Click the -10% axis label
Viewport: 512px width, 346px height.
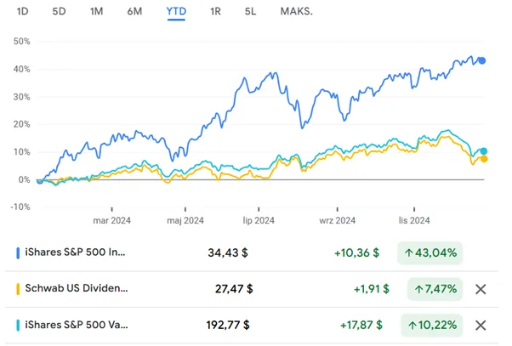tap(20, 207)
